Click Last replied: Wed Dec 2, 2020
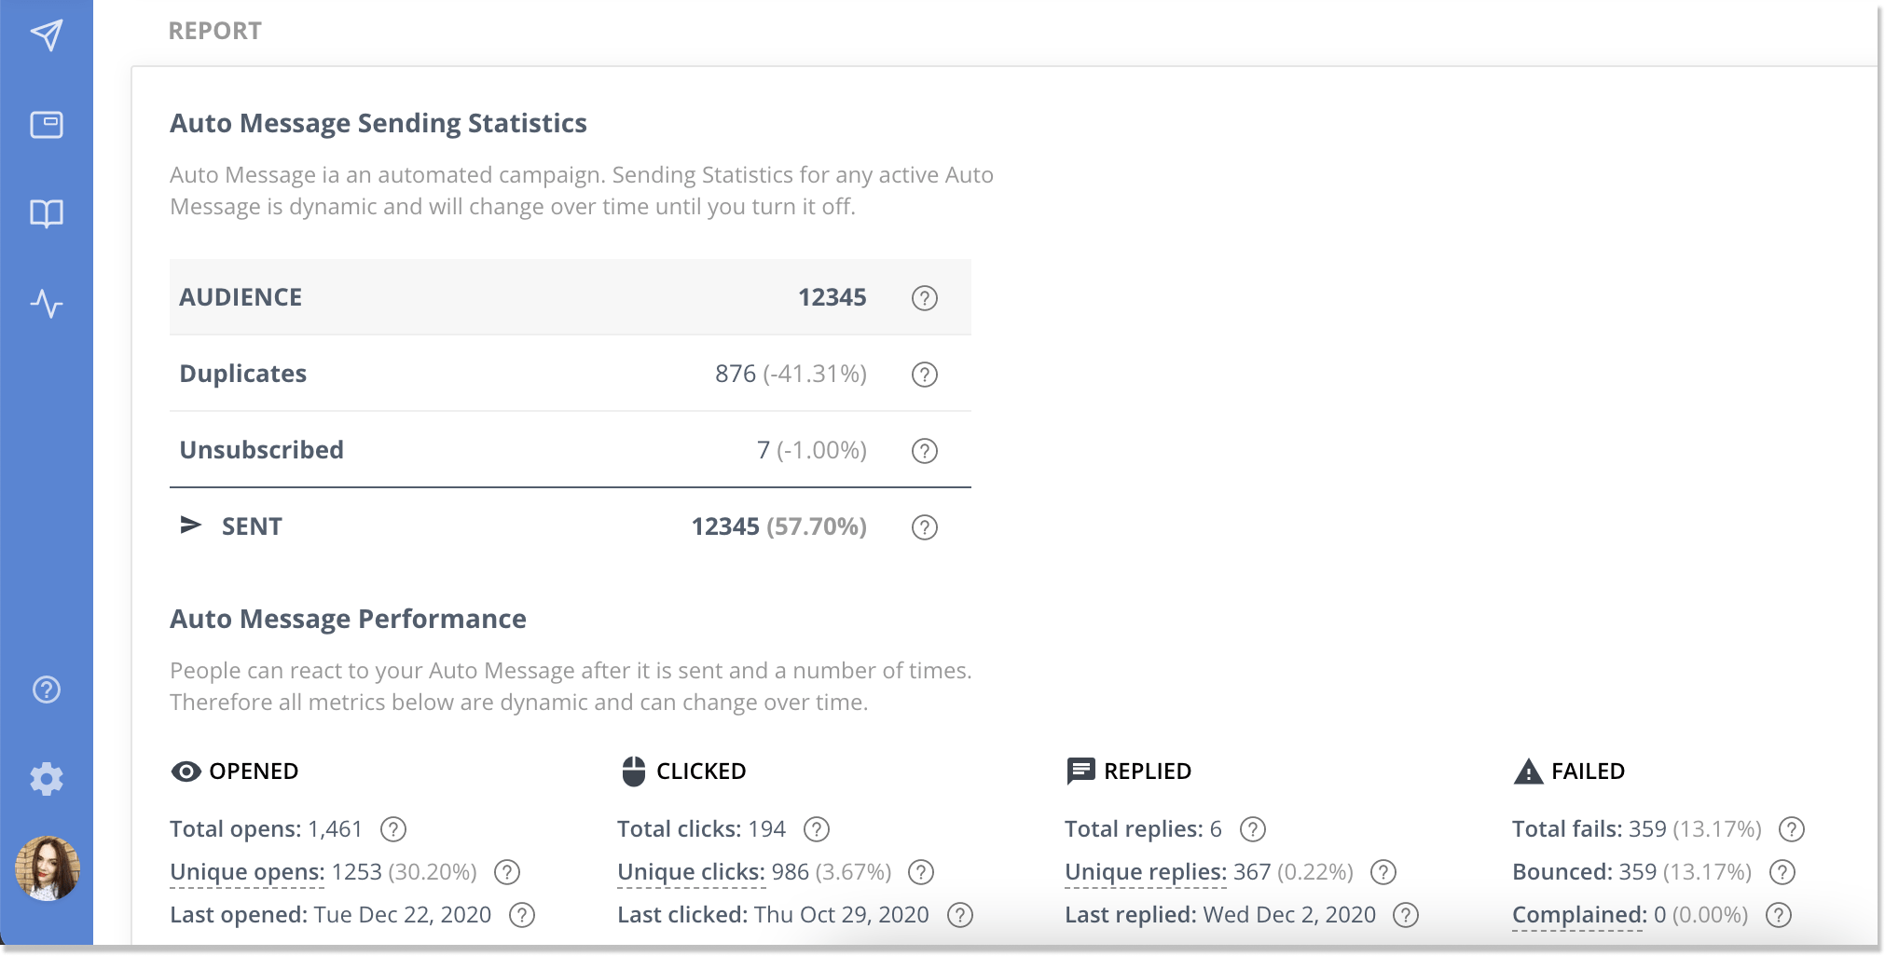1885x956 pixels. [1220, 915]
